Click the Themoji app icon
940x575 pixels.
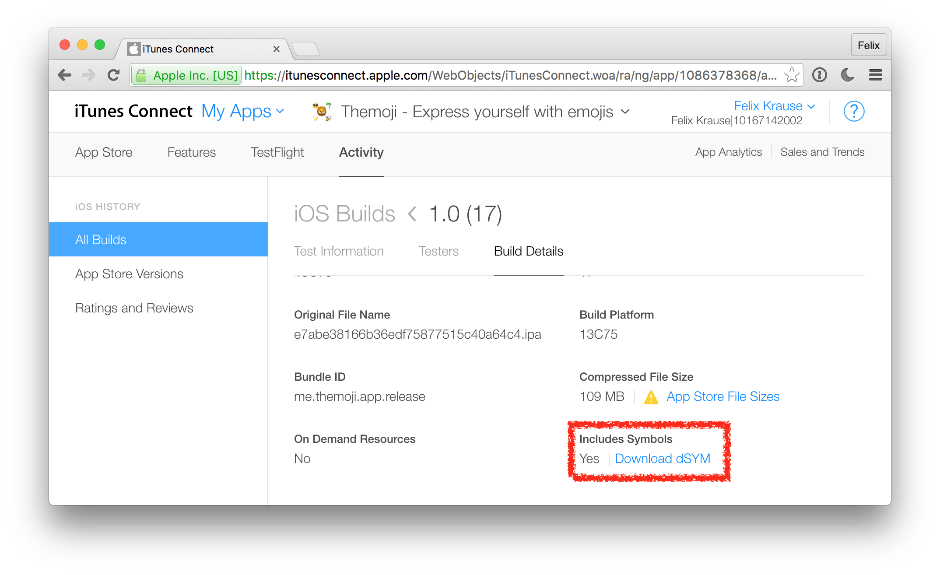322,112
